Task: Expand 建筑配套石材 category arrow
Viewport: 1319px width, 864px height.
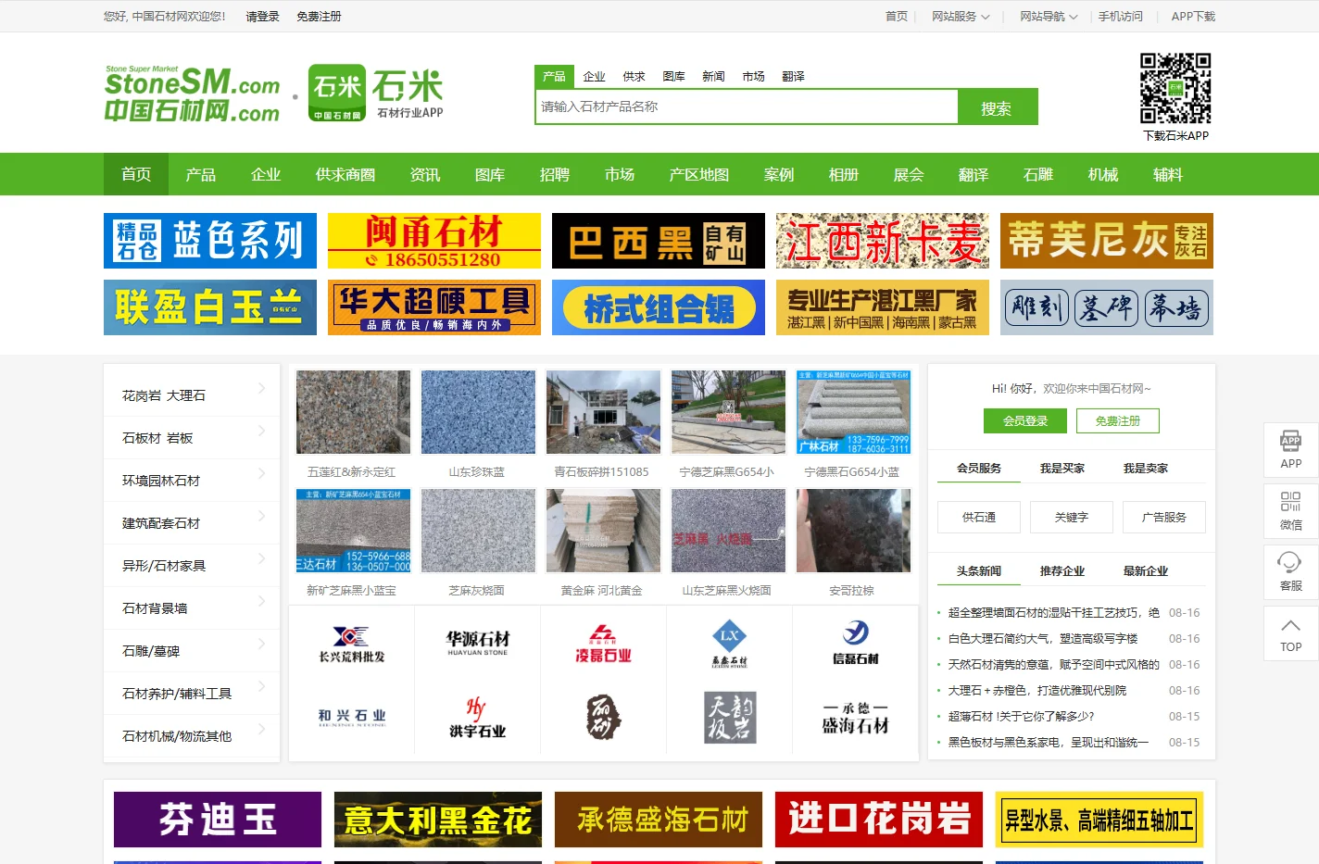Action: click(x=262, y=516)
